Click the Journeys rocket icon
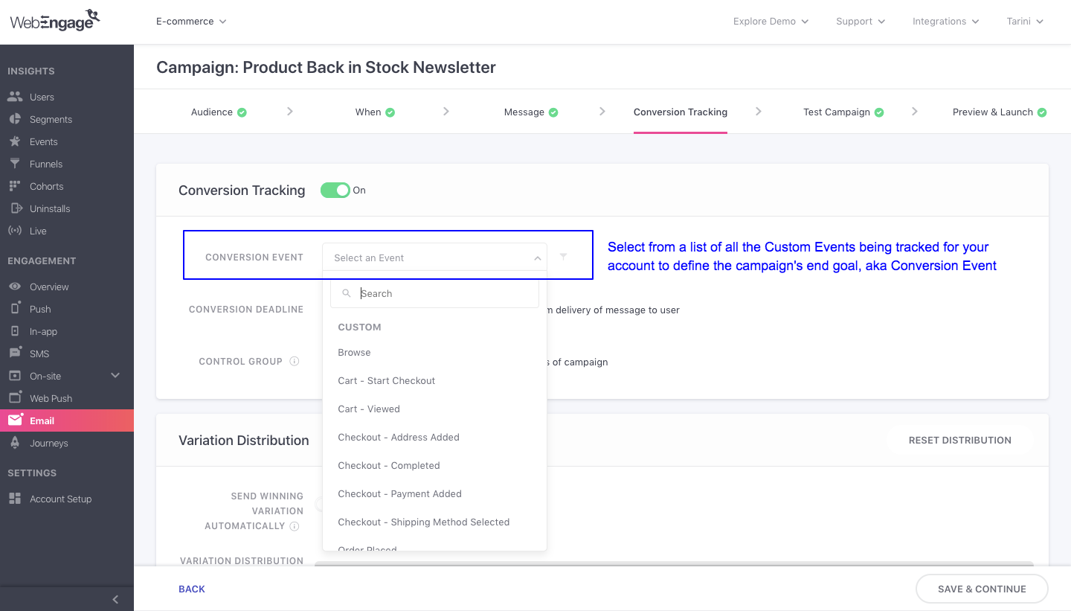Screen dimensions: 1071x611 click(x=15, y=443)
